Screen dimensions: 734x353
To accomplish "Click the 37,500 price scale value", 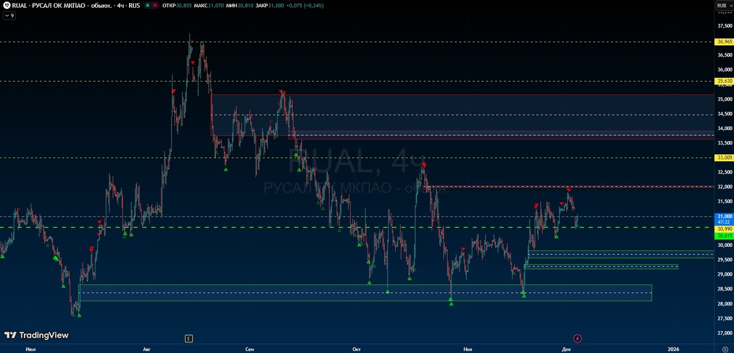I will click(724, 26).
